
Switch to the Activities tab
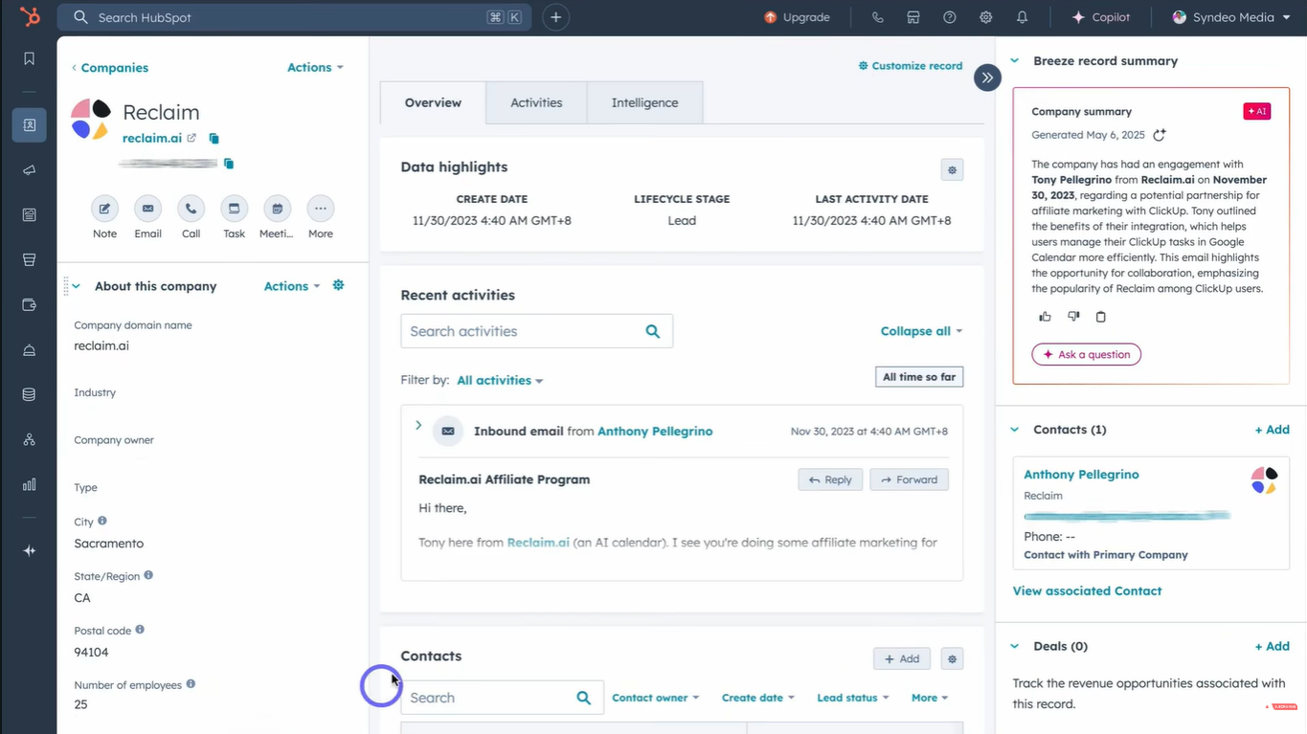coord(536,102)
